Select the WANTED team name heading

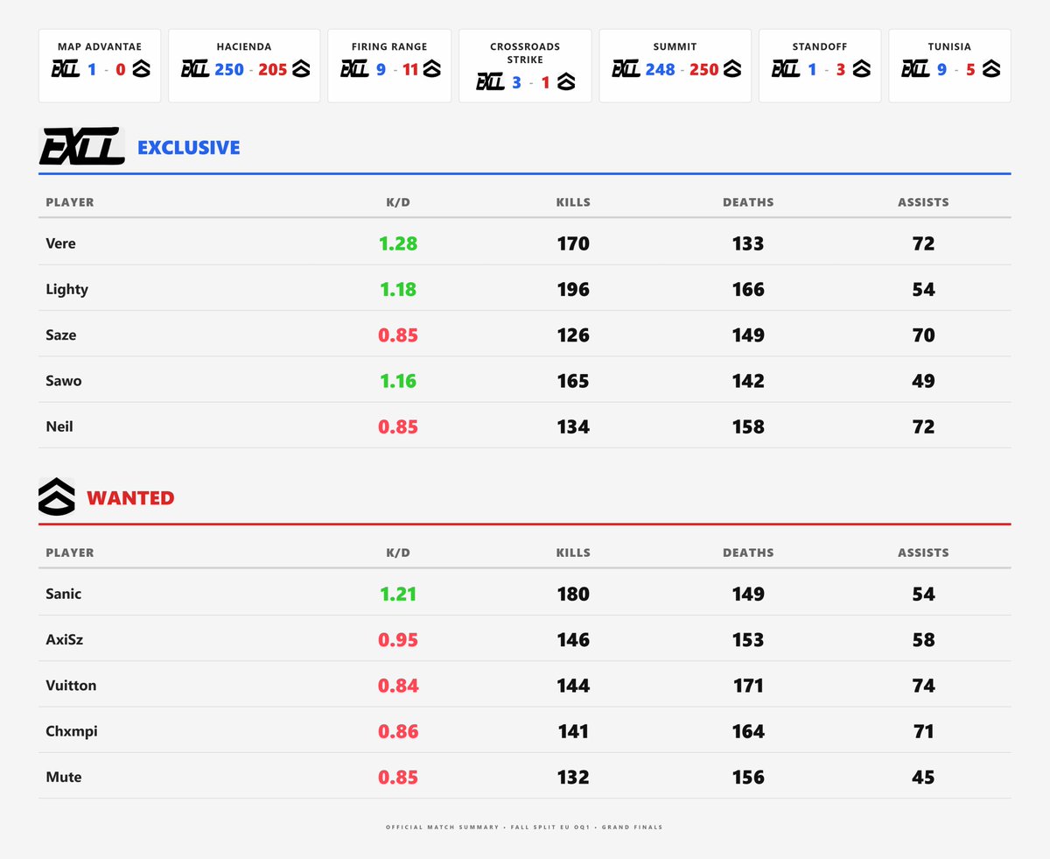pyautogui.click(x=130, y=497)
